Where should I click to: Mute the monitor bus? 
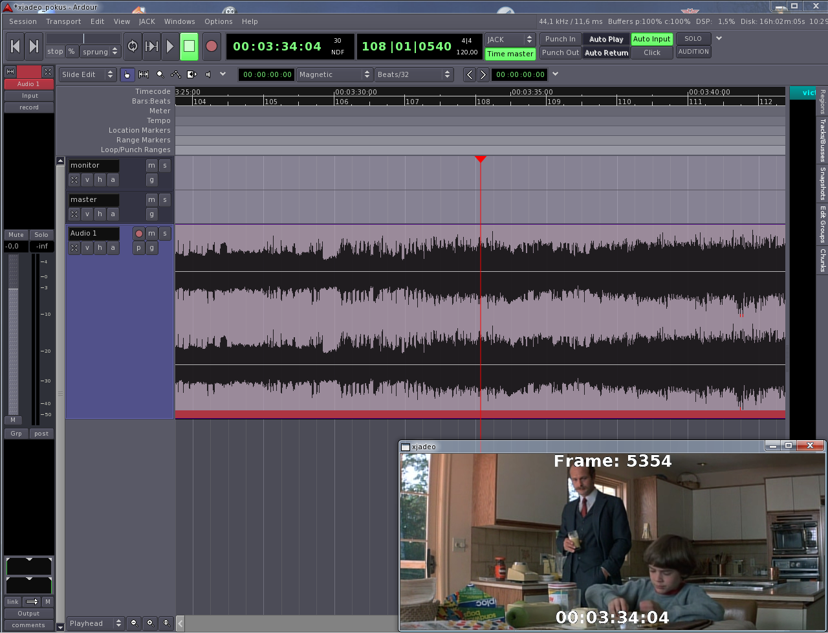tap(152, 165)
